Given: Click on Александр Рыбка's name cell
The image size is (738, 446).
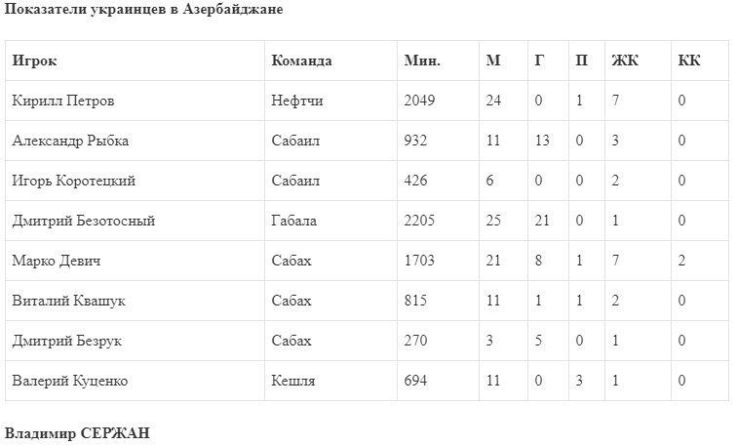Looking at the screenshot, I should click(x=70, y=141).
